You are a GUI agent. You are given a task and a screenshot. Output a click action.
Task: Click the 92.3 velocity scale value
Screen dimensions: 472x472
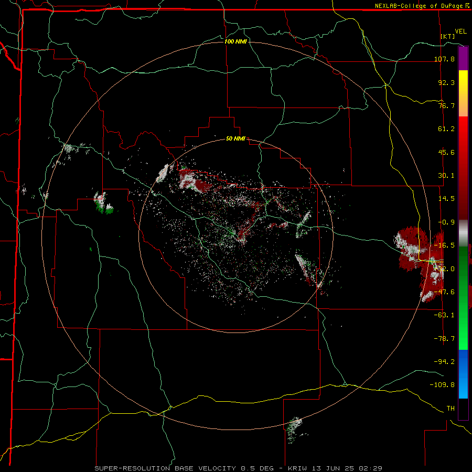tap(446, 82)
